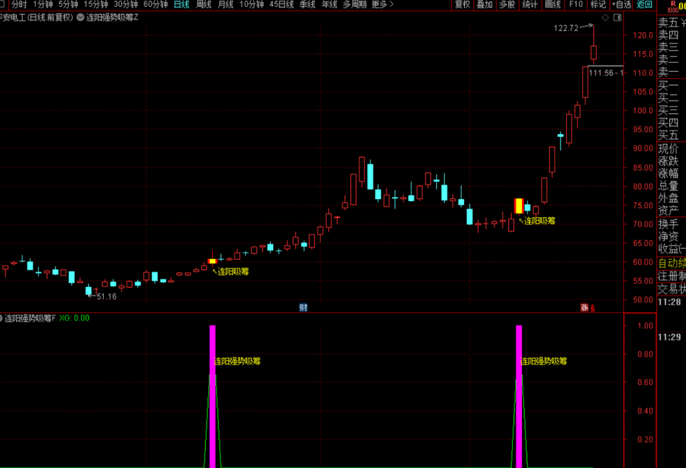Click the 交易状 row in side panel
Viewport: 686px width, 468px height.
tap(671, 289)
